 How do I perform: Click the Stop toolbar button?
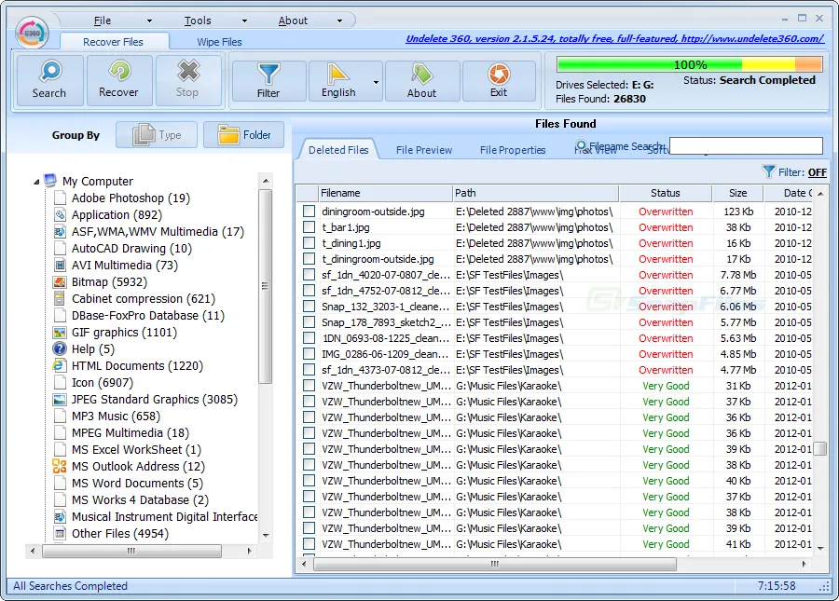click(187, 80)
